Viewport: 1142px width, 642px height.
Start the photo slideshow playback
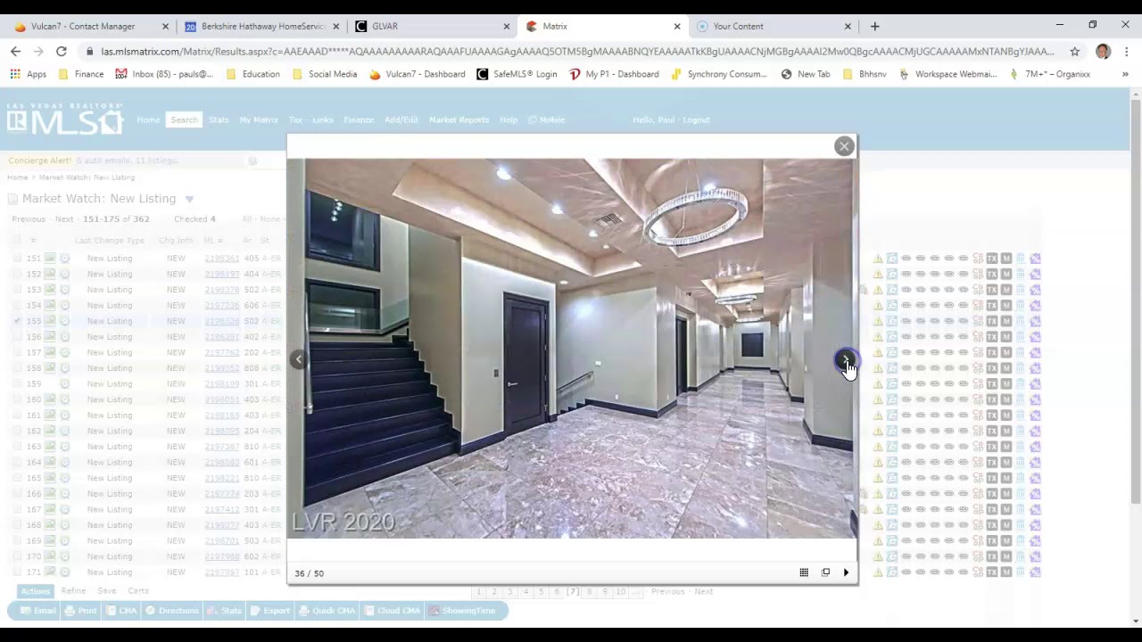pos(846,572)
